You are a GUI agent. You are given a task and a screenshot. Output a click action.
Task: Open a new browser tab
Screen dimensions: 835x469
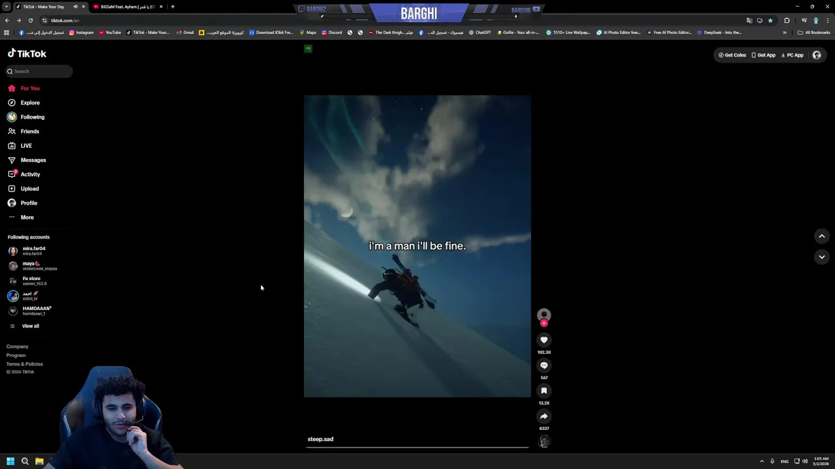pyautogui.click(x=172, y=7)
